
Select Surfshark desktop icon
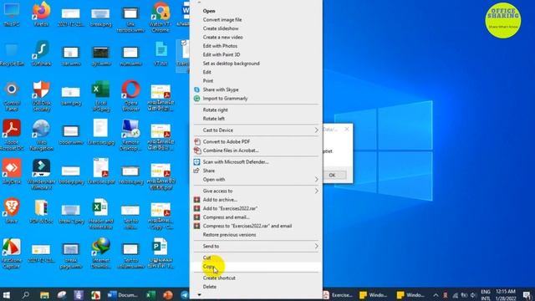pos(41,54)
